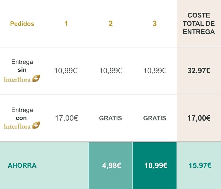Click the 15,97€ total savings amount
The width and height of the screenshot is (221, 189).
(200, 166)
